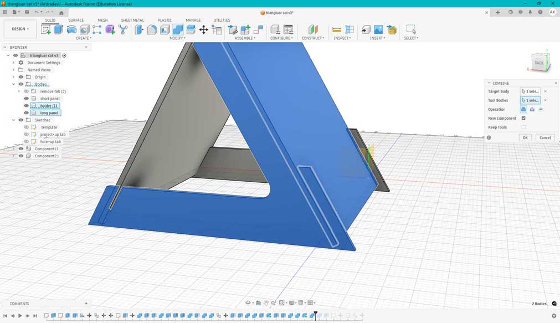Click OK in the Combine dialog
The image size is (560, 323).
pos(525,137)
